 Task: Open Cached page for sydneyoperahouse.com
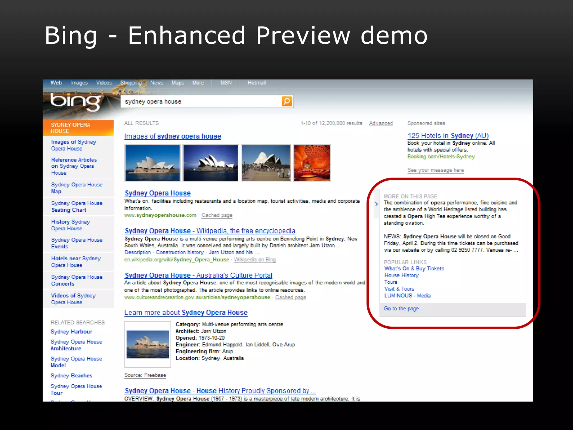[x=217, y=215]
